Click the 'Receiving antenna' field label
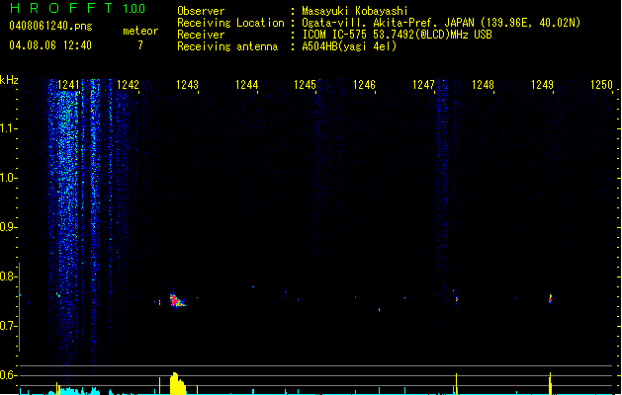Image resolution: width=622 pixels, height=395 pixels. click(227, 46)
